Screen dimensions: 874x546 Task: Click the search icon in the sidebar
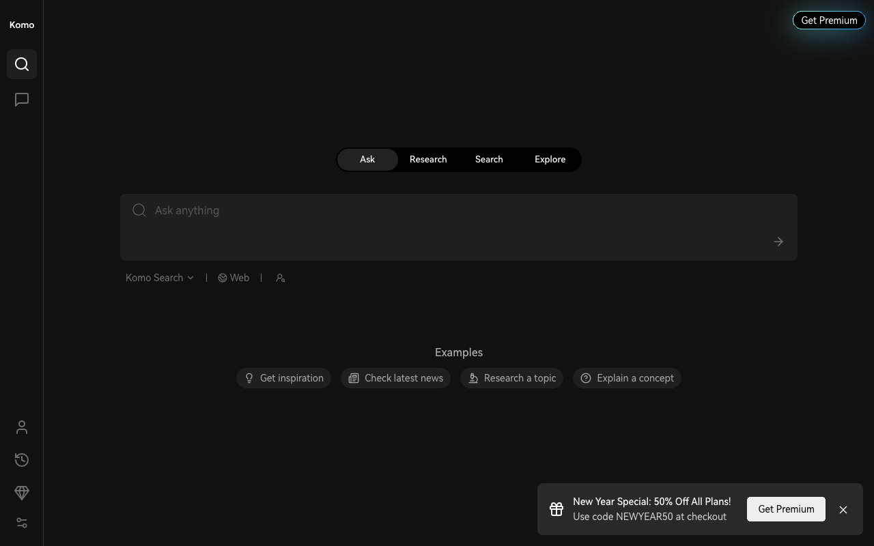(22, 64)
